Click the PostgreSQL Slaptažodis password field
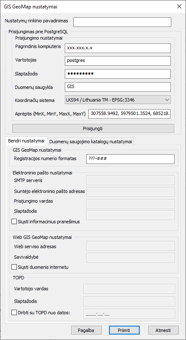 click(117, 74)
